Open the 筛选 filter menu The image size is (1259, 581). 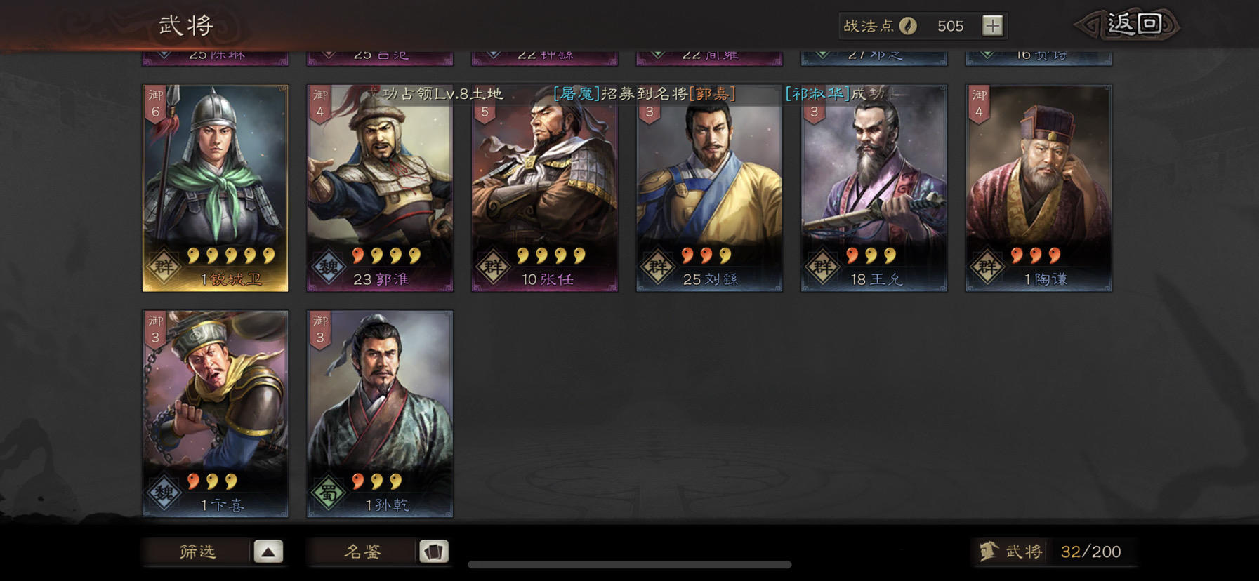(198, 552)
